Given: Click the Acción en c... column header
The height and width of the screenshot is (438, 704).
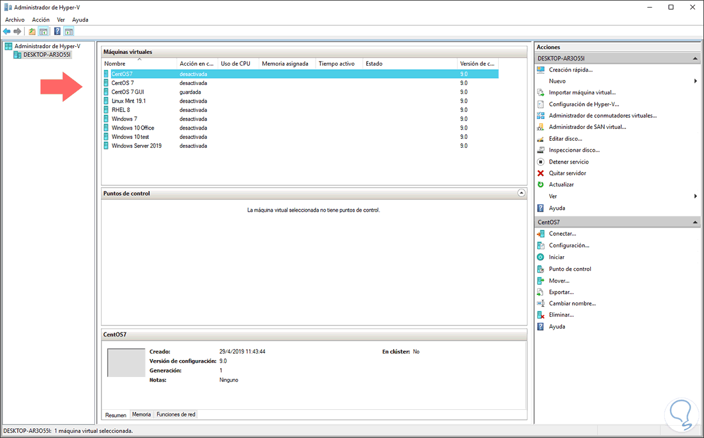Looking at the screenshot, I should click(197, 63).
